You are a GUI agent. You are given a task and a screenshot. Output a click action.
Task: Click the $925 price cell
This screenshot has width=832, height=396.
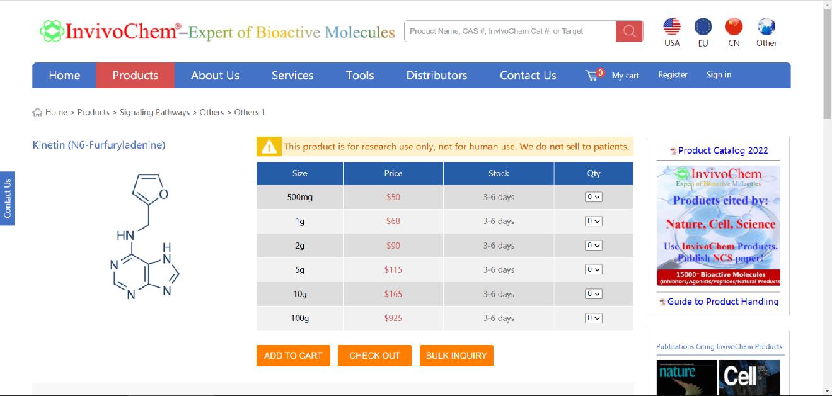tap(393, 318)
